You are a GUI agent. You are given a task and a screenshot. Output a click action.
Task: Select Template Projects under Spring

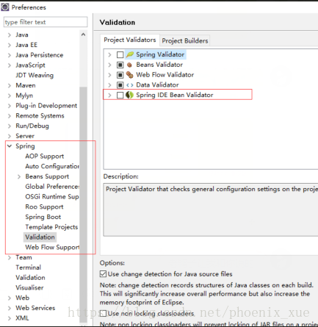click(51, 227)
